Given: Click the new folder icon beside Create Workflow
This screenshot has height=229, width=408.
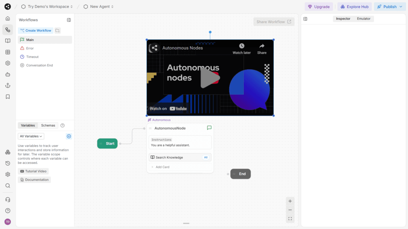Looking at the screenshot, I should point(57,31).
